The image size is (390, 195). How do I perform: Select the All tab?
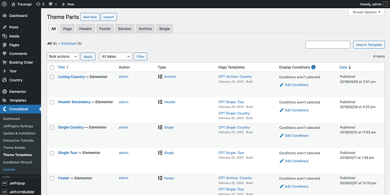(53, 29)
